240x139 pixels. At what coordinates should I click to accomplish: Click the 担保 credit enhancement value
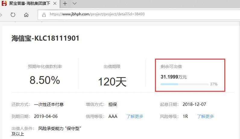[x=113, y=104]
